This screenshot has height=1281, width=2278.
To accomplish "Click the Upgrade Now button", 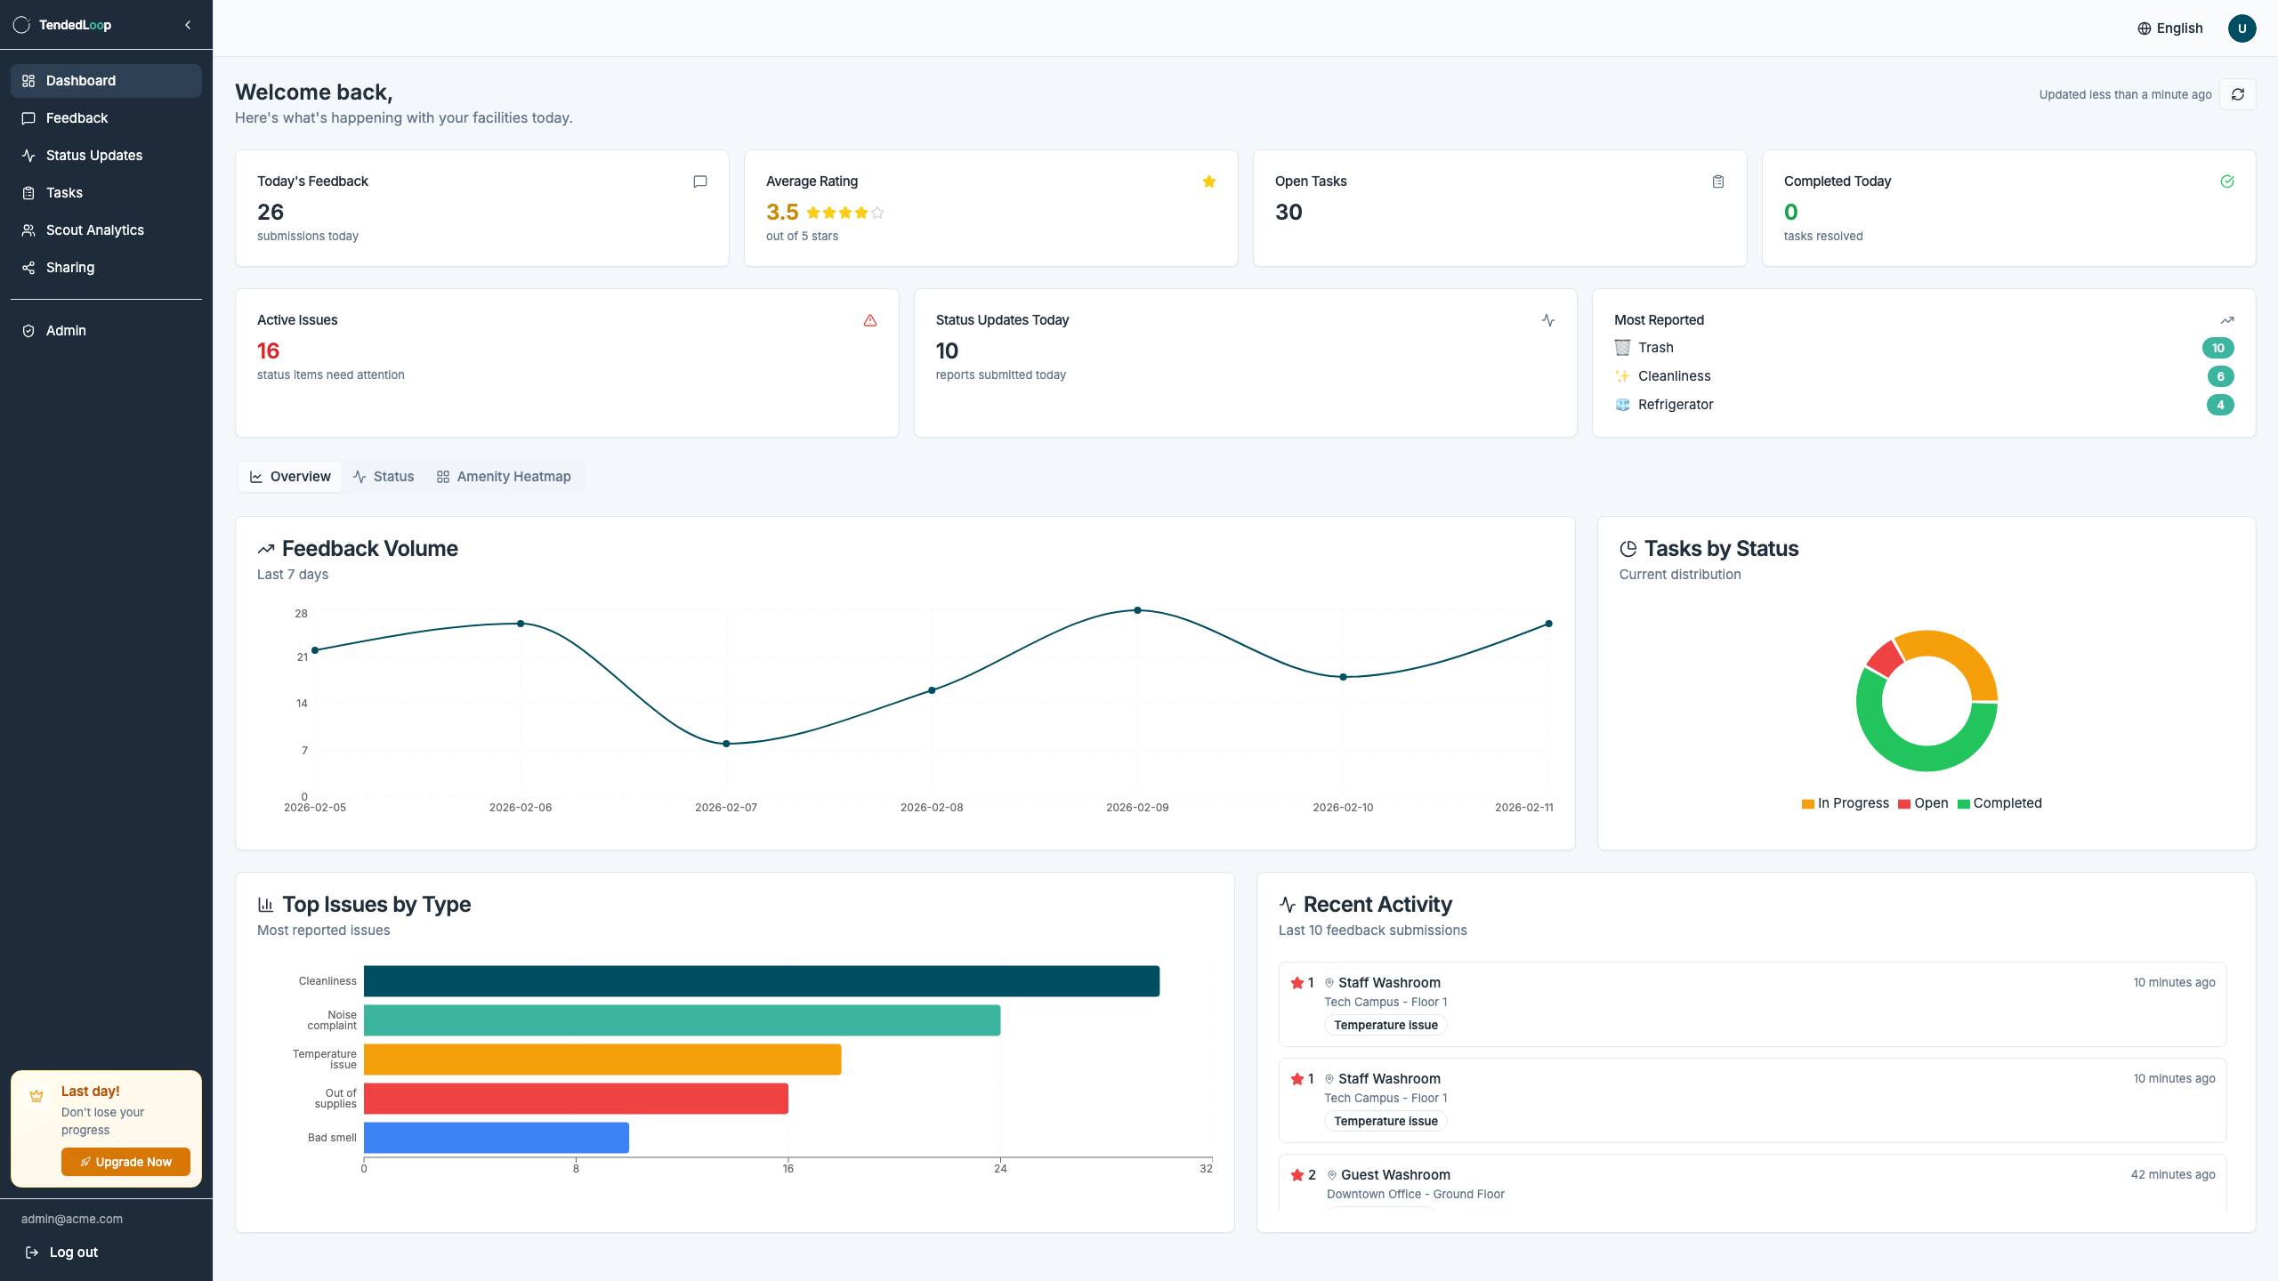I will pyautogui.click(x=125, y=1161).
